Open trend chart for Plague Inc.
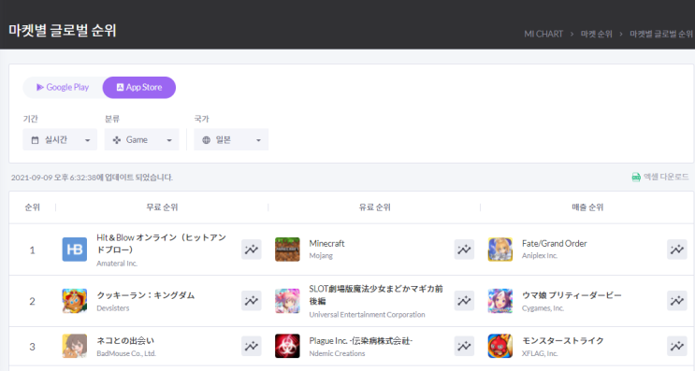 coord(464,346)
